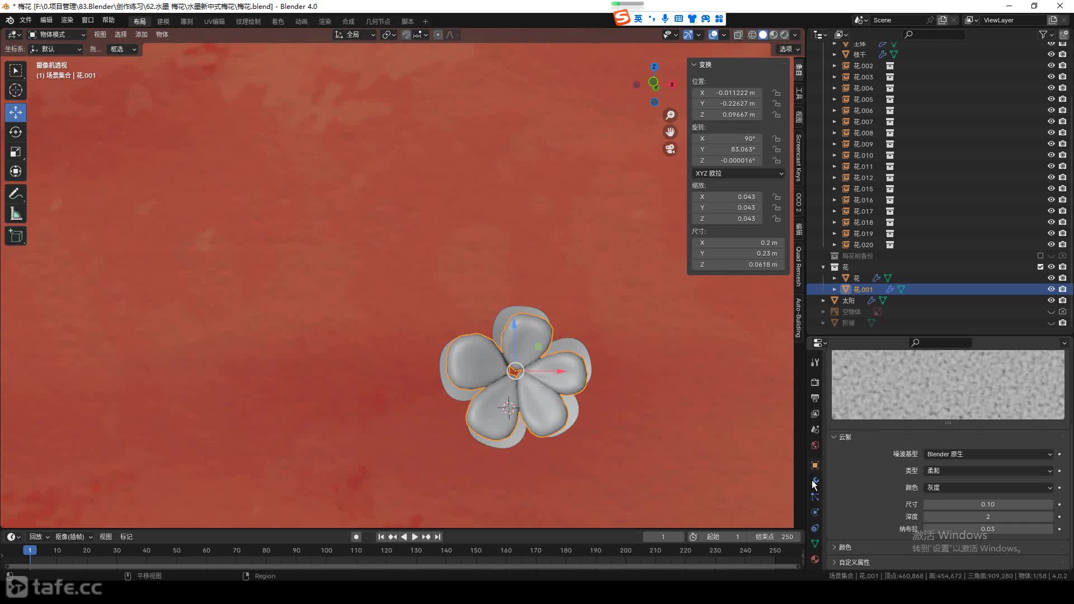This screenshot has height=604, width=1074.
Task: Toggle viewport visibility of 太阳
Action: click(1051, 300)
